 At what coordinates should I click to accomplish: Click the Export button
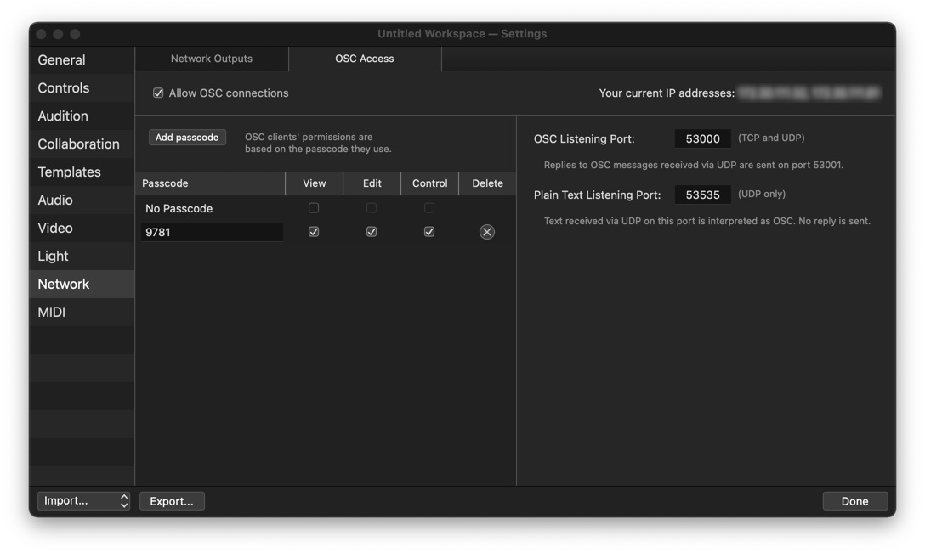tap(172, 501)
